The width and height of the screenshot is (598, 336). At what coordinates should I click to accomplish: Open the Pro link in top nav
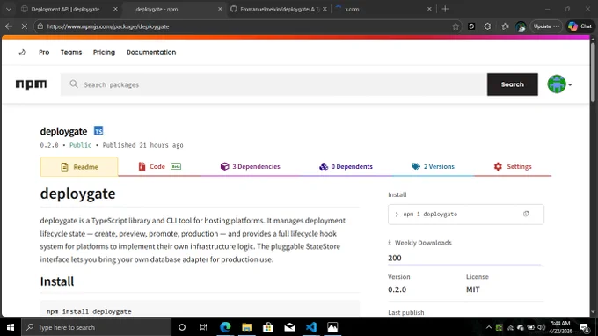pyautogui.click(x=44, y=52)
